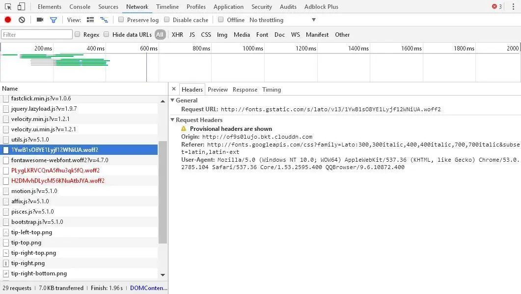Click file icon of tip-top.png
Screen dimensions: 521x294
[x=6, y=243]
